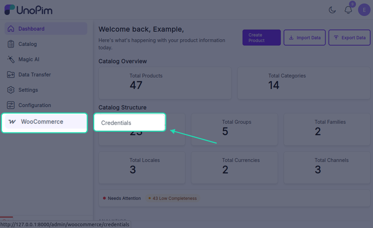373x228 pixels.
Task: Open Settings menu item
Action: 46,90
